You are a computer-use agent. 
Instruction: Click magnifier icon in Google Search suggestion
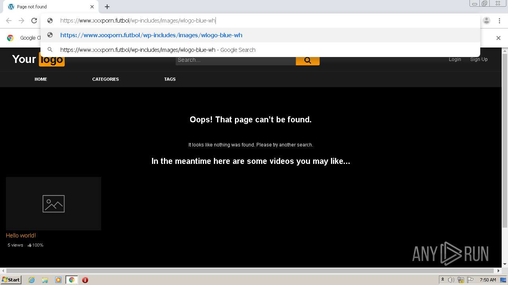click(x=50, y=50)
